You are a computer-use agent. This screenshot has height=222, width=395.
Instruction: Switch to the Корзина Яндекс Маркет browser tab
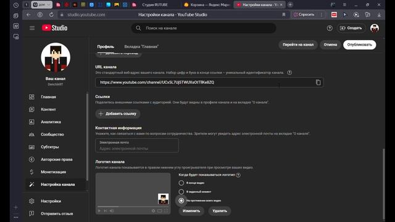click(207, 4)
